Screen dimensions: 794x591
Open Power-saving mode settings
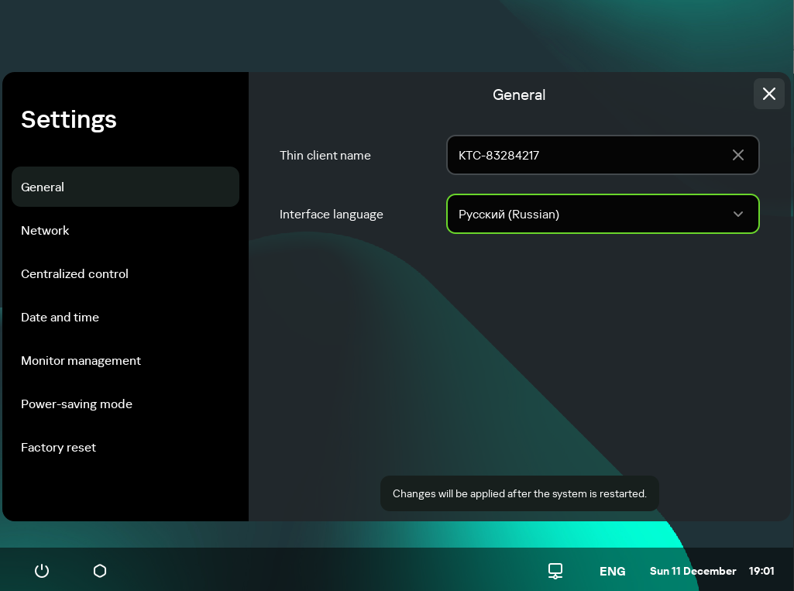click(x=76, y=404)
